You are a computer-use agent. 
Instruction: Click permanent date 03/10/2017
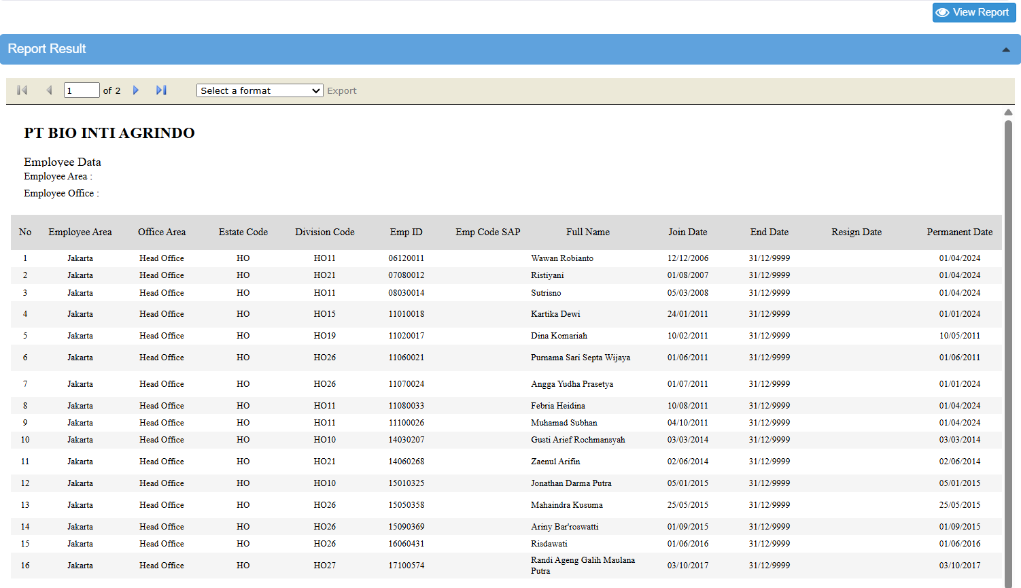pyautogui.click(x=960, y=566)
